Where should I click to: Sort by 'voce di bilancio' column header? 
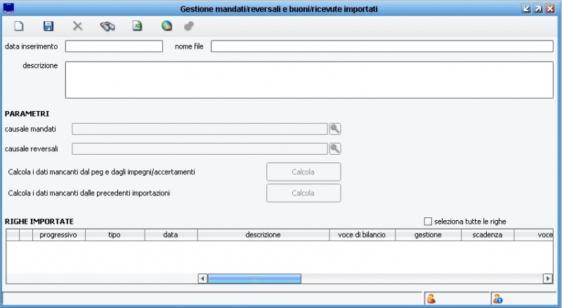pos(362,235)
